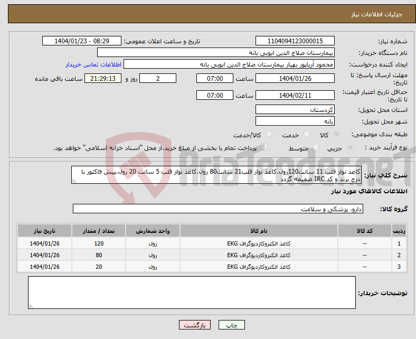
Task: Click the goods group field دارو، پزشکی و سلامت
Action: coord(218,209)
